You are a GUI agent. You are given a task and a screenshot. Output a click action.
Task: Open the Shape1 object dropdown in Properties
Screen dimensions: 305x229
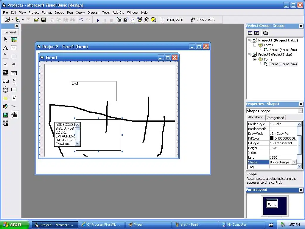pyautogui.click(x=300, y=111)
